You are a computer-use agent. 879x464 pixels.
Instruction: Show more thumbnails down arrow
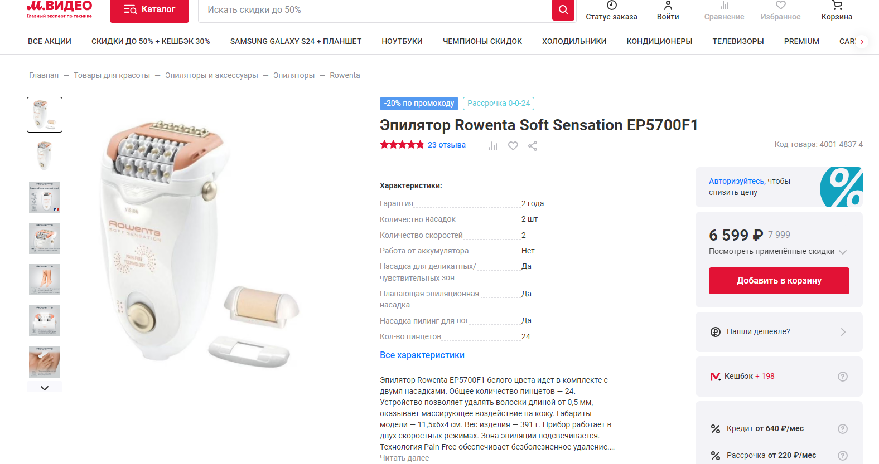pyautogui.click(x=45, y=388)
